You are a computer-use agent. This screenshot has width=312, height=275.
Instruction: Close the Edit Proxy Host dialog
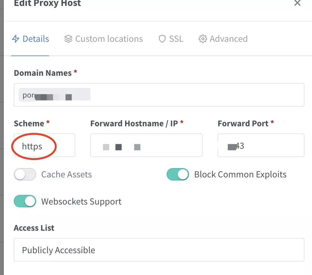tap(297, 3)
